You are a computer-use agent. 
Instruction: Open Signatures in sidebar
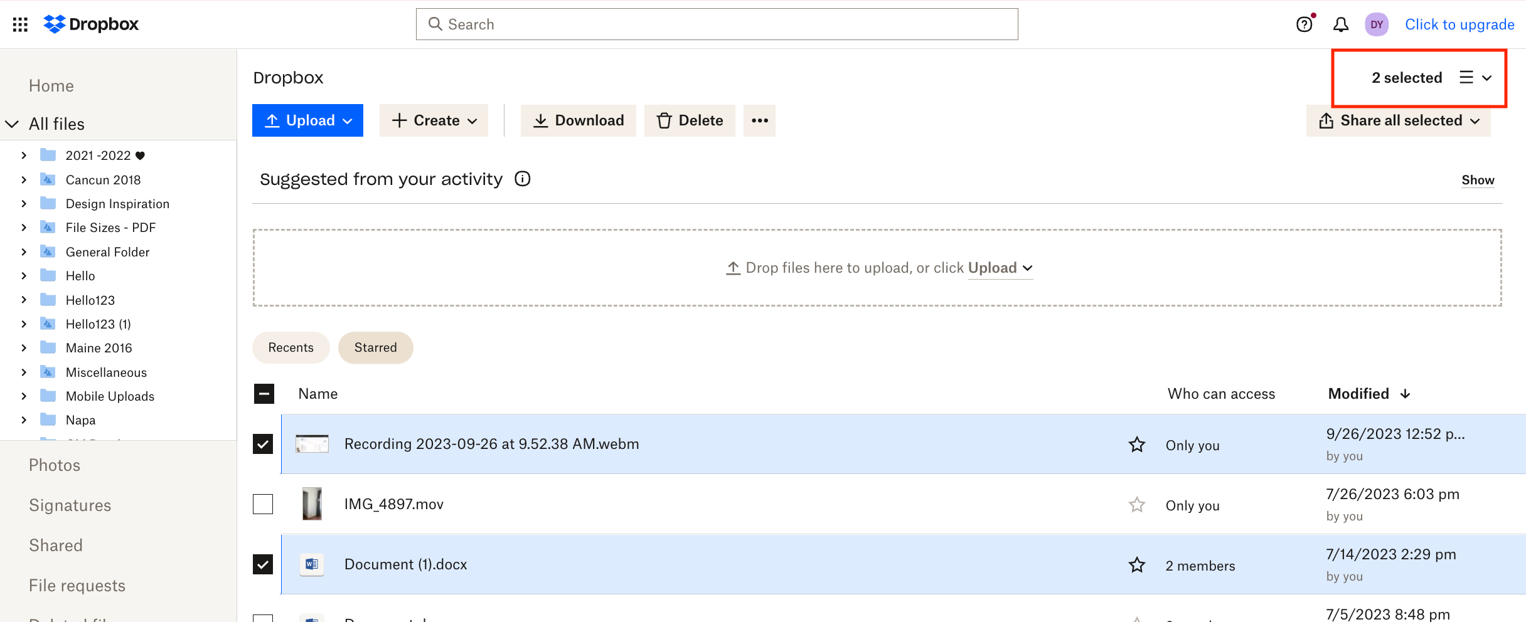point(70,505)
